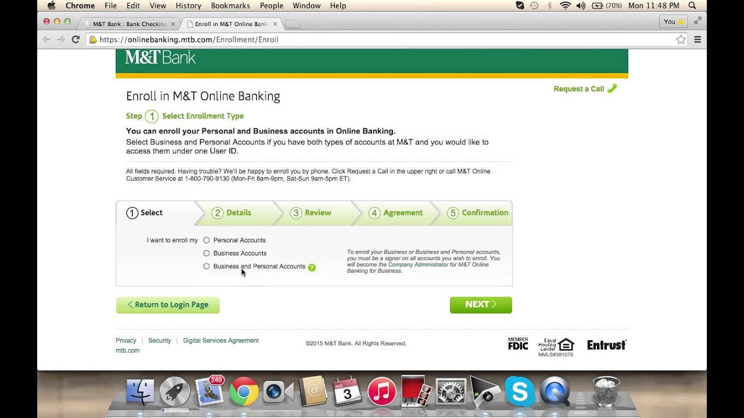
Task: Select the Personal Accounts radio button
Action: click(206, 240)
